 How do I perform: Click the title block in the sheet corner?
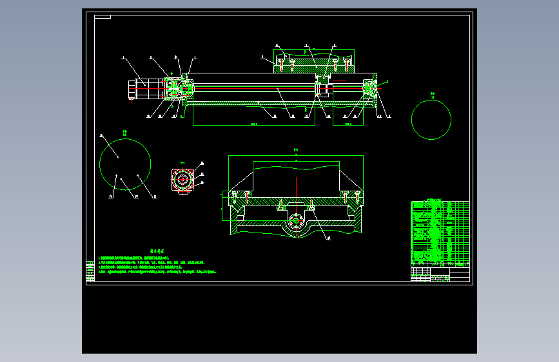440,274
